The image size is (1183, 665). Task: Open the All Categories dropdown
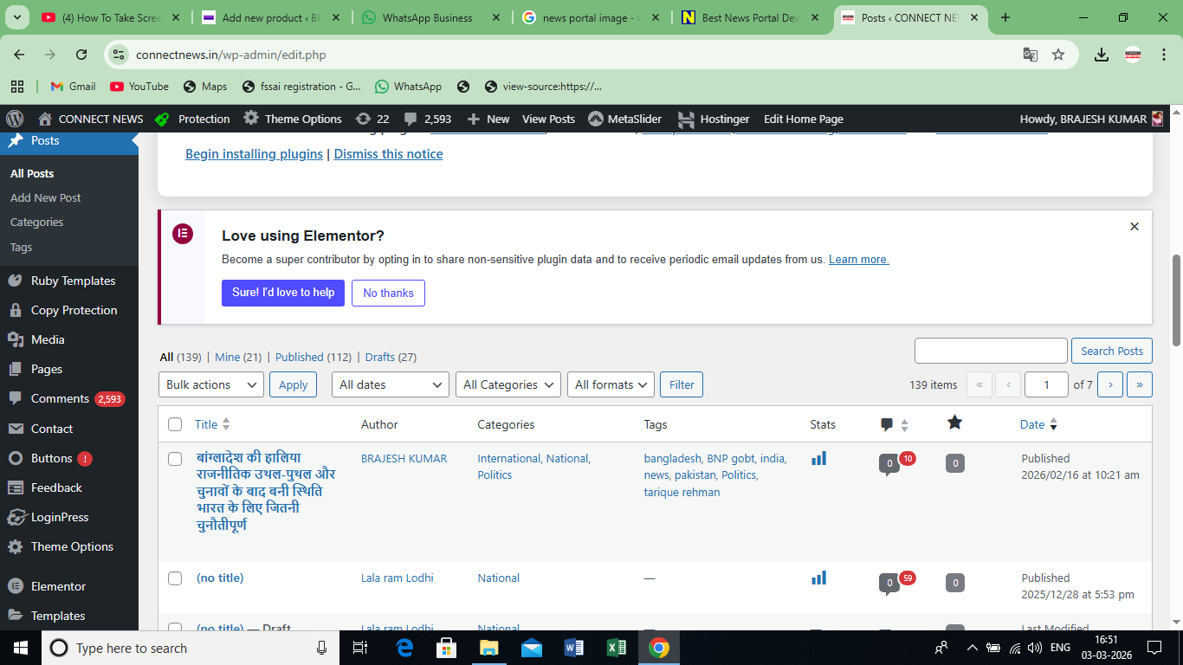pos(507,384)
